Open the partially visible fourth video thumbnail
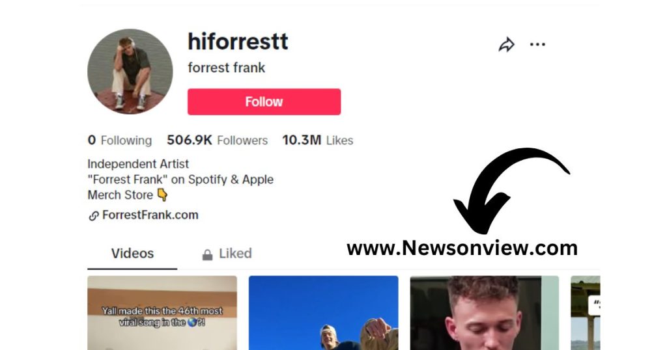This screenshot has width=667, height=350. [586, 313]
